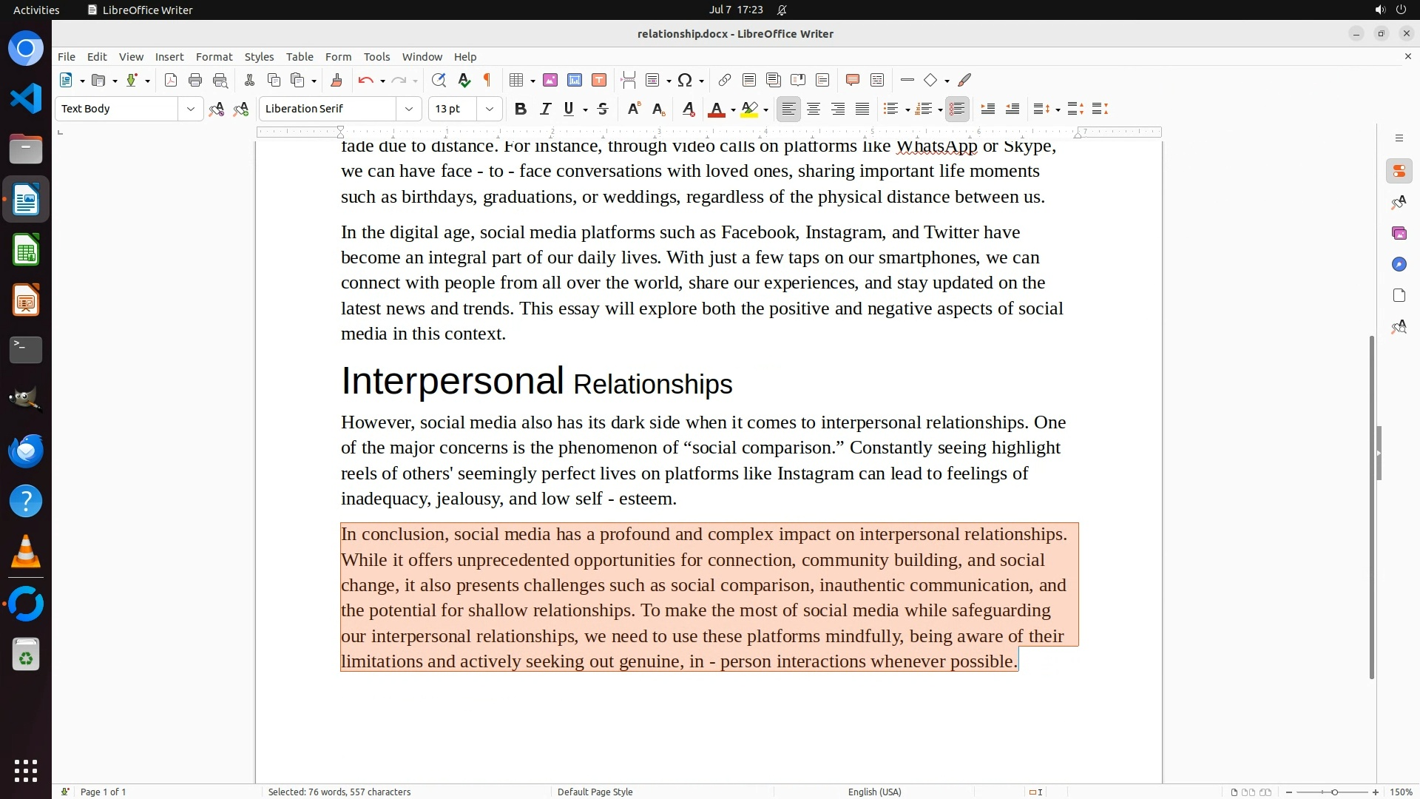Click the Insert Special Character omega icon
The width and height of the screenshot is (1420, 799).
pyautogui.click(x=685, y=80)
